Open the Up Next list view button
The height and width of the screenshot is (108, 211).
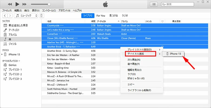tap(154, 4)
